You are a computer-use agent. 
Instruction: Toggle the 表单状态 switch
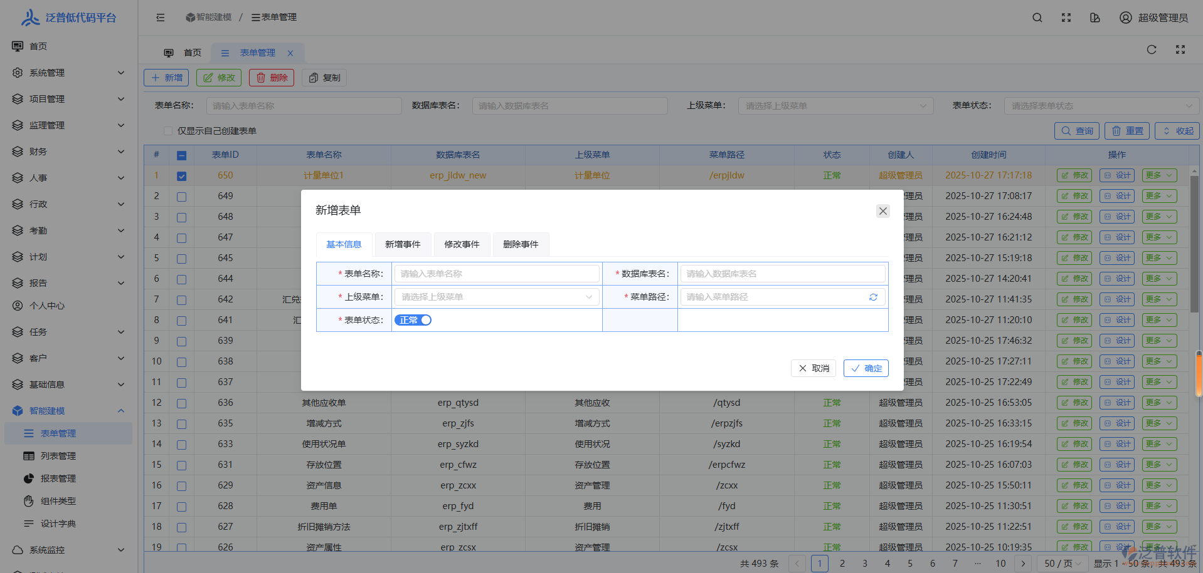coord(413,320)
